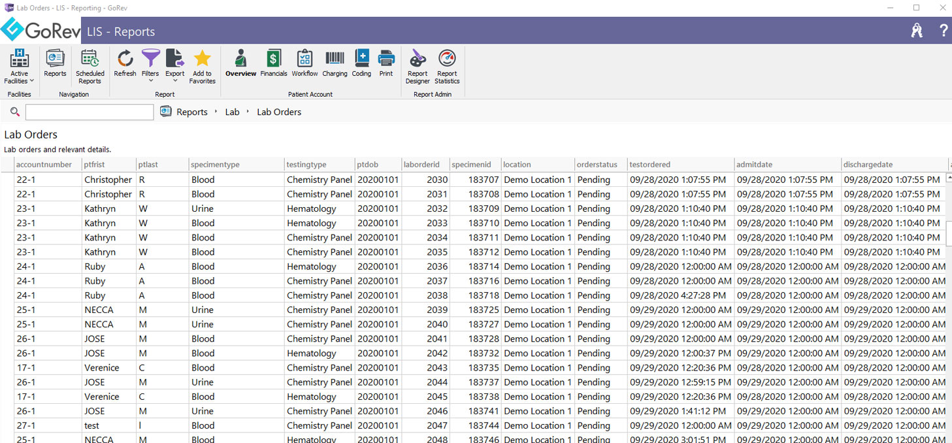Click test ordered 09/29/2020 1:41:12 PM cell

(x=681, y=411)
